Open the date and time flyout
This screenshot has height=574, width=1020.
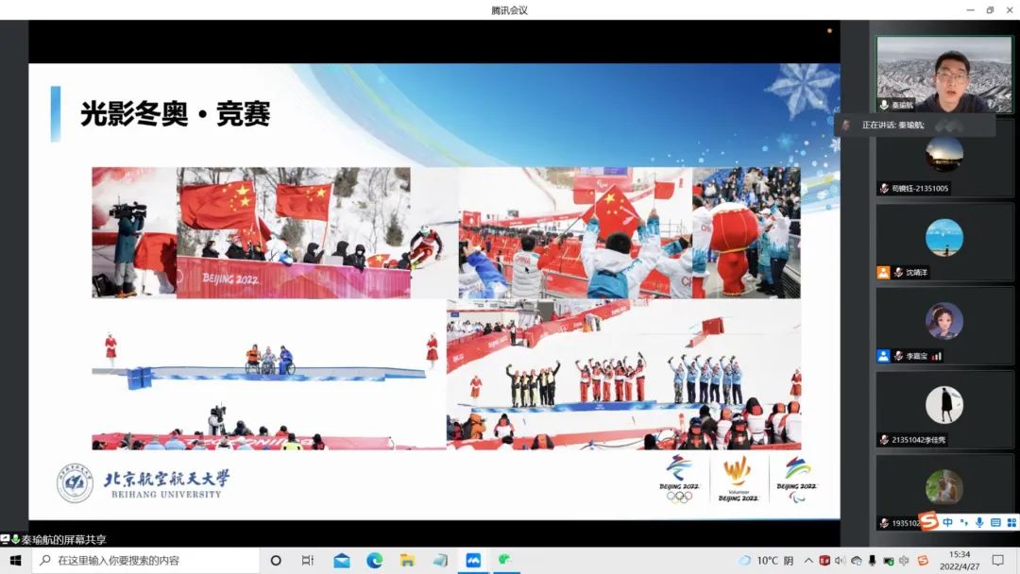[x=960, y=560]
